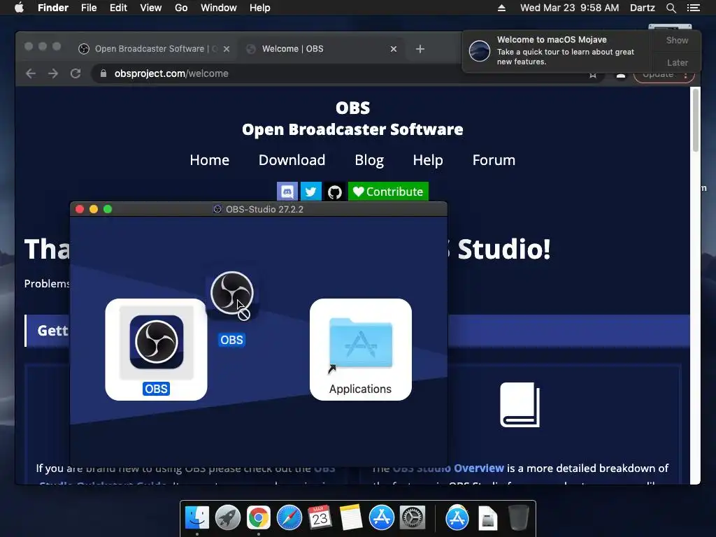Reload the OBS welcome page
This screenshot has width=716, height=537.
(76, 73)
